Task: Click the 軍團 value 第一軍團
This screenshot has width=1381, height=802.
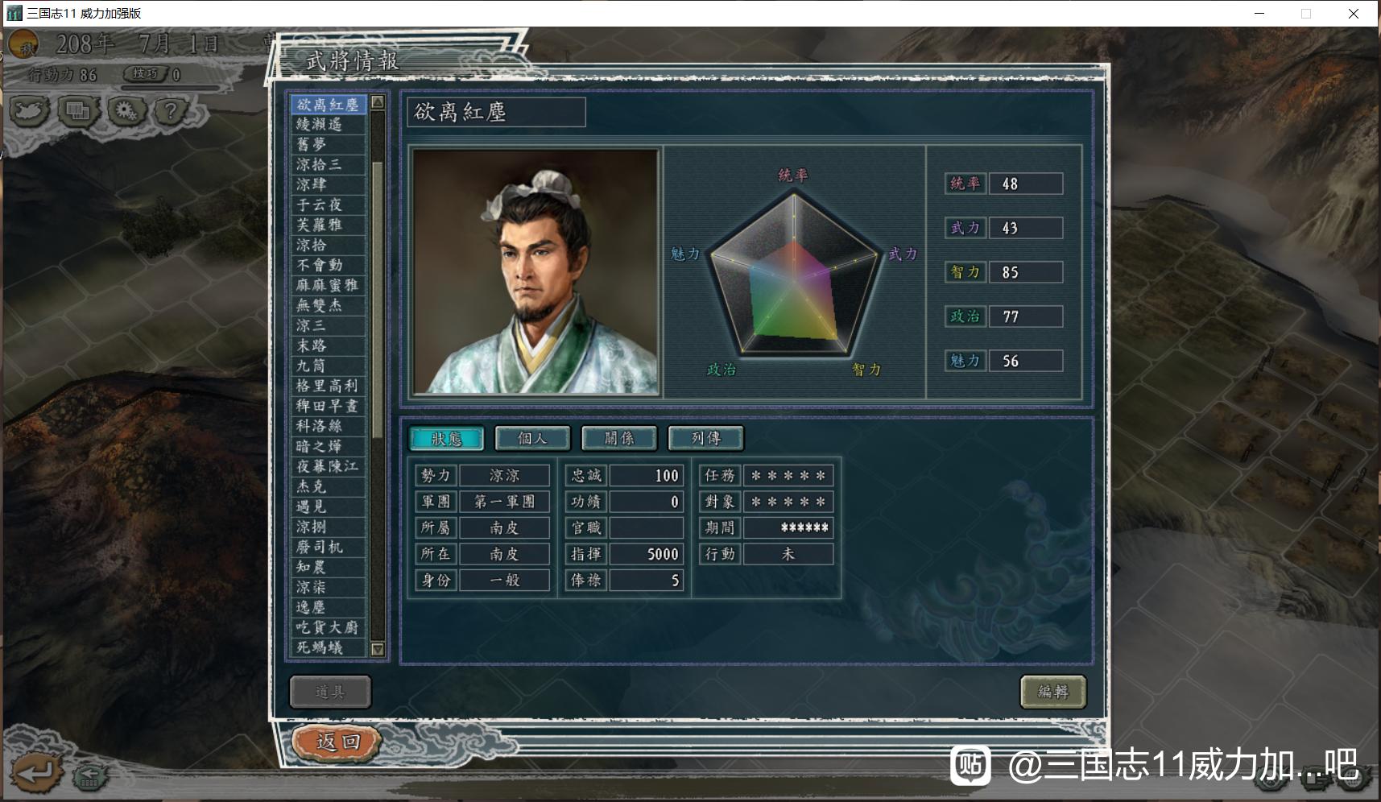Action: point(505,502)
